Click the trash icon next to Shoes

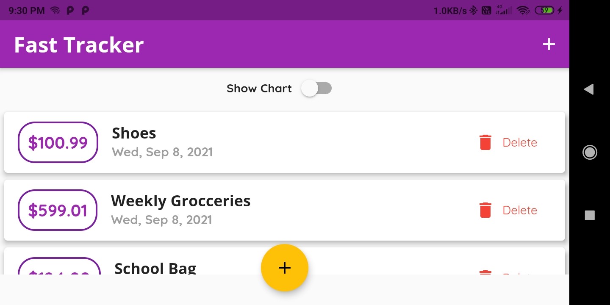[485, 142]
